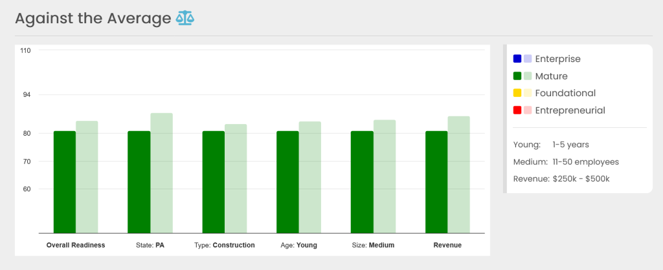
Task: Click the dark green Type Construction bar
Action: (x=214, y=182)
